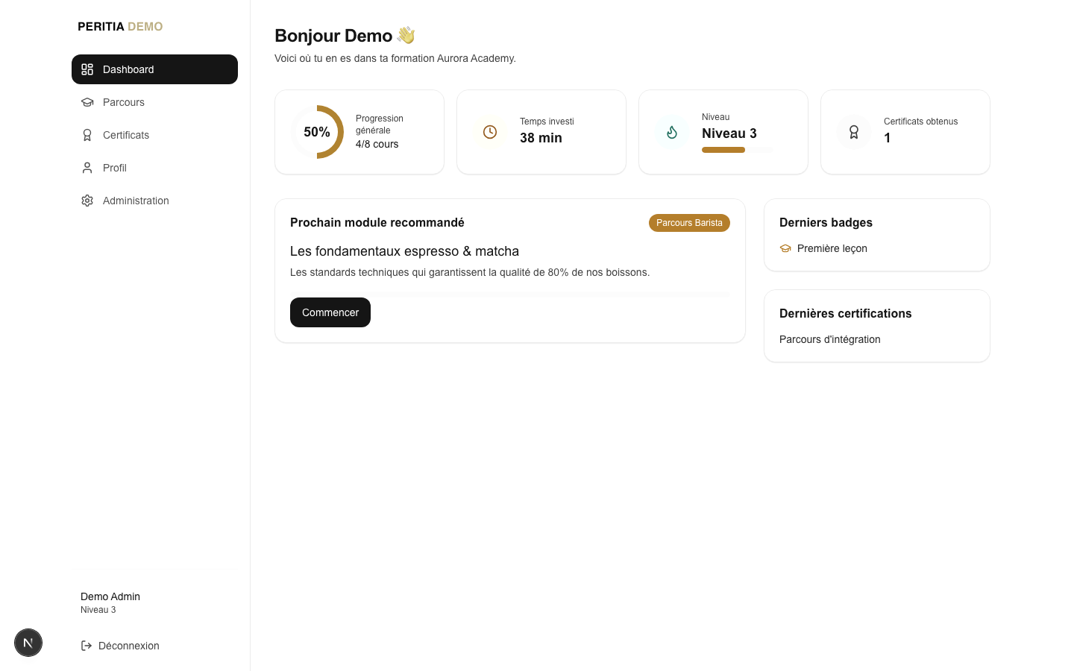Screen dimensions: 1074x671
Task: Navigate to Profil page
Action: coord(154,168)
